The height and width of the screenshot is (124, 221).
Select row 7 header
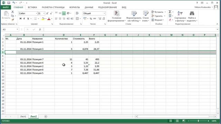[3, 59]
